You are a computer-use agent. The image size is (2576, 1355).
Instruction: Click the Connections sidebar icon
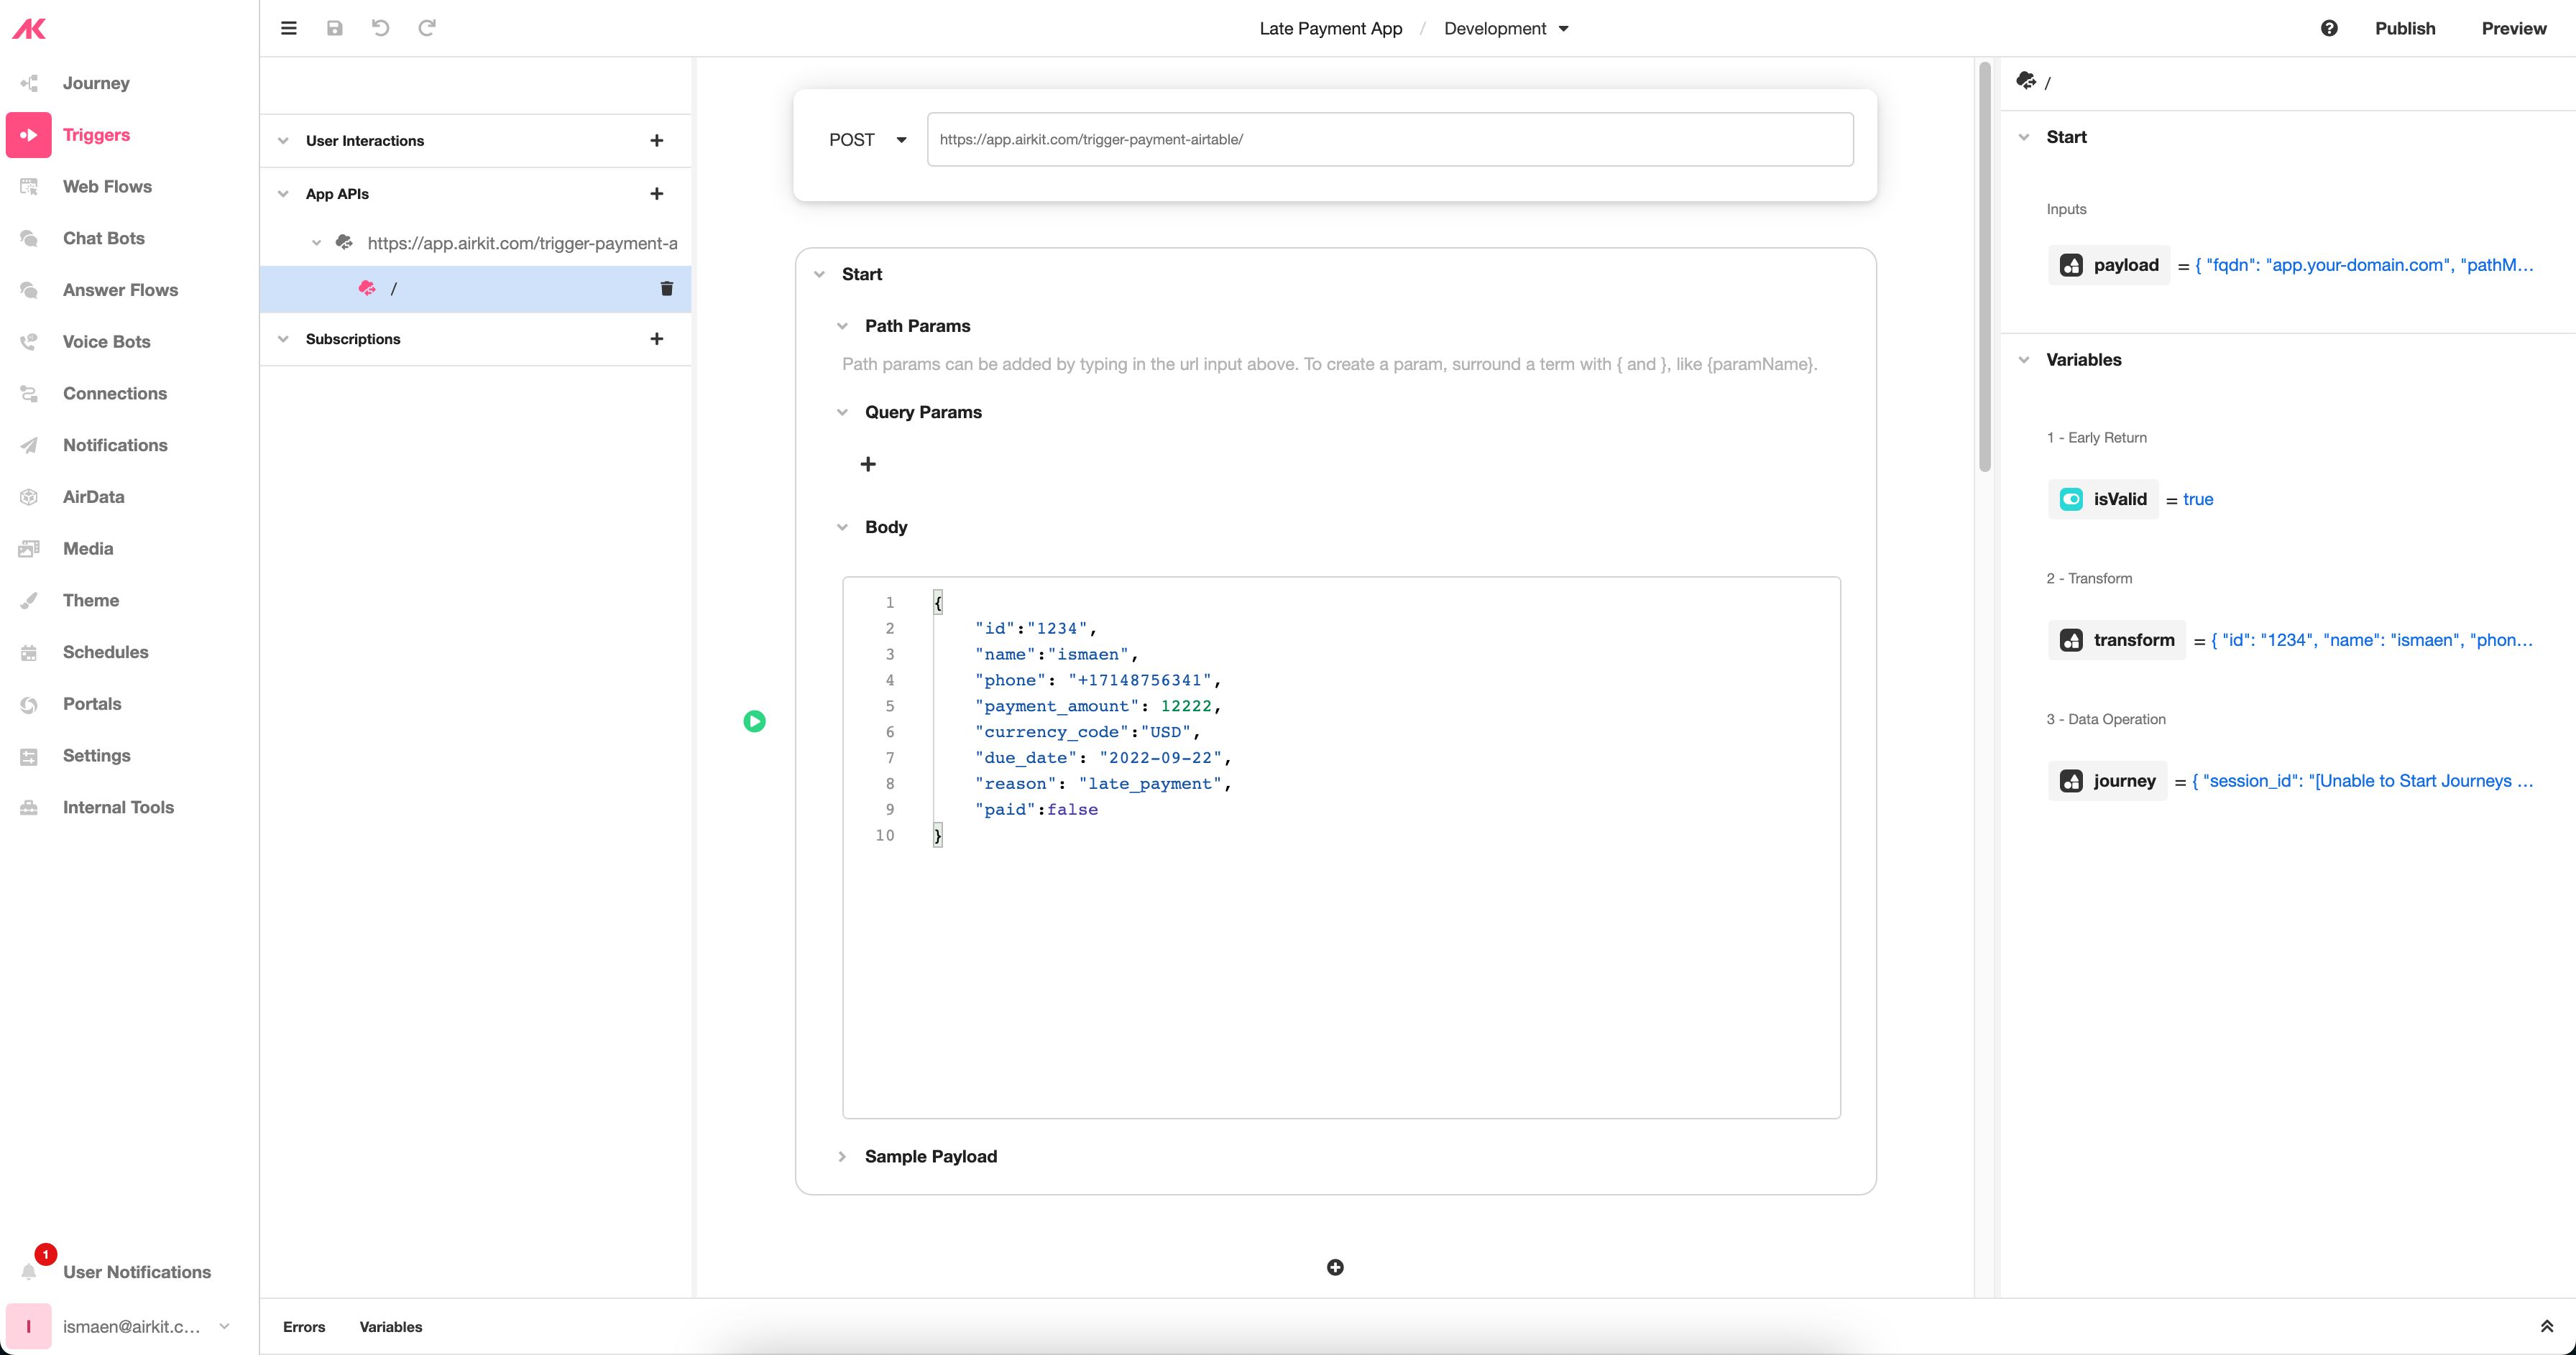(29, 394)
